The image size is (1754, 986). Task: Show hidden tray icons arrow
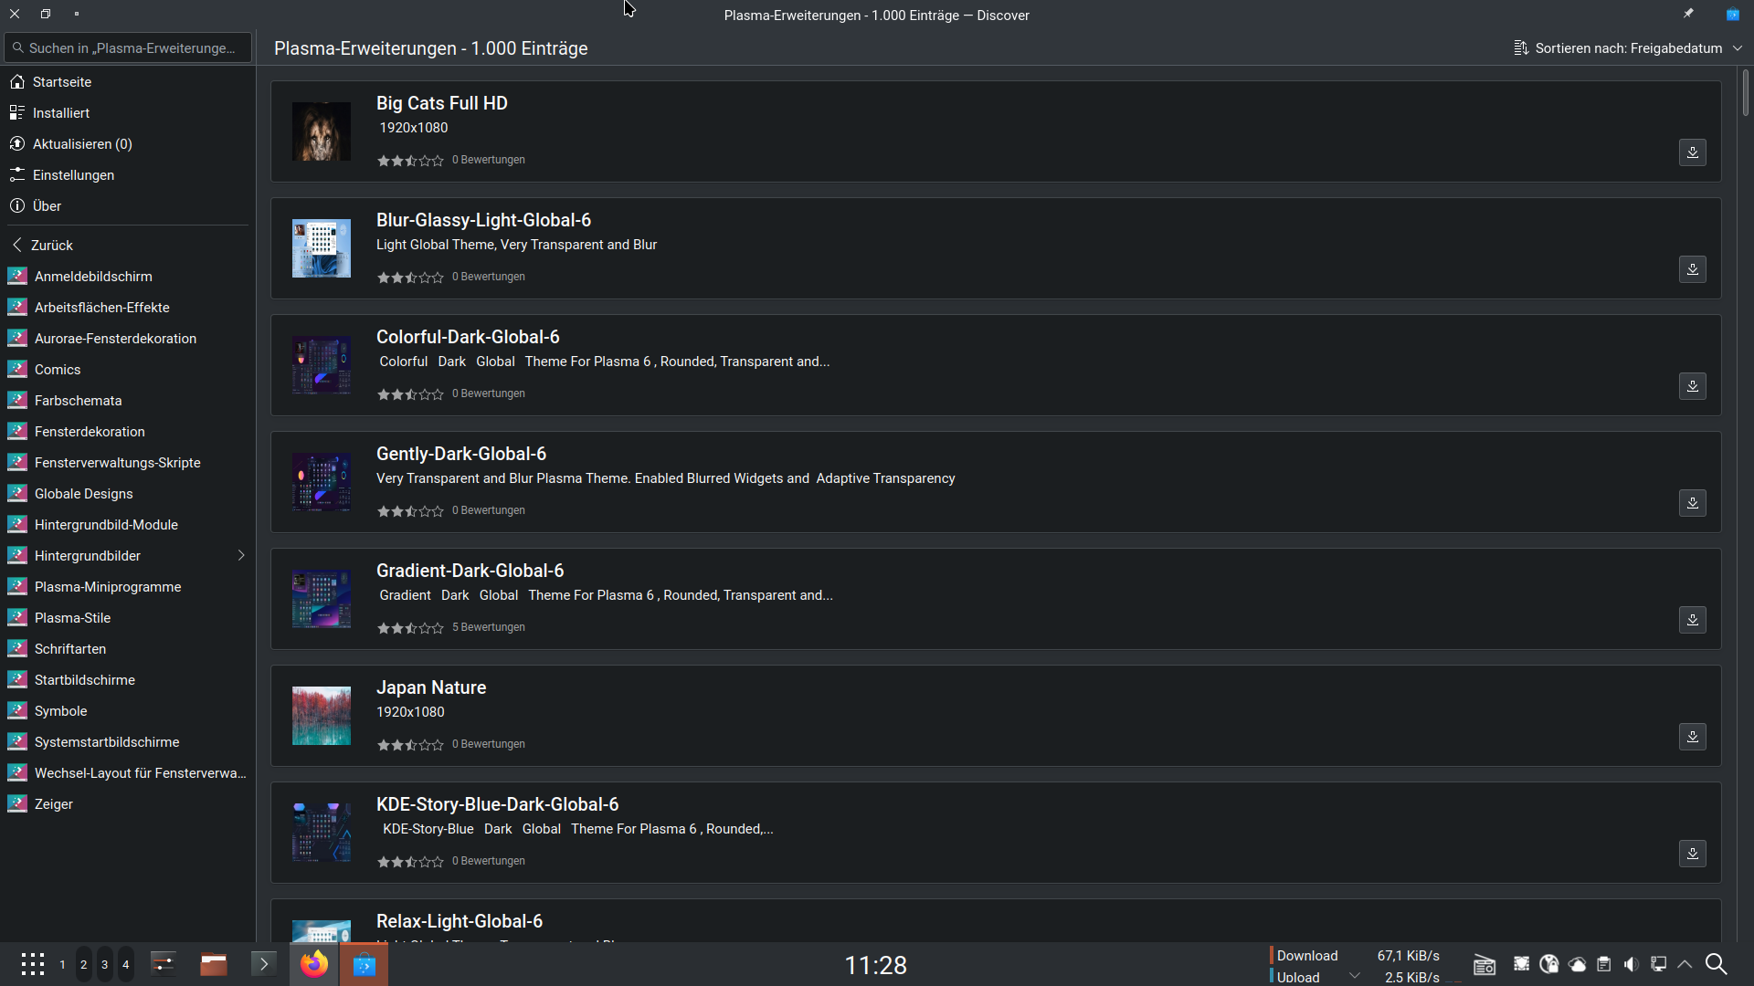1685,964
